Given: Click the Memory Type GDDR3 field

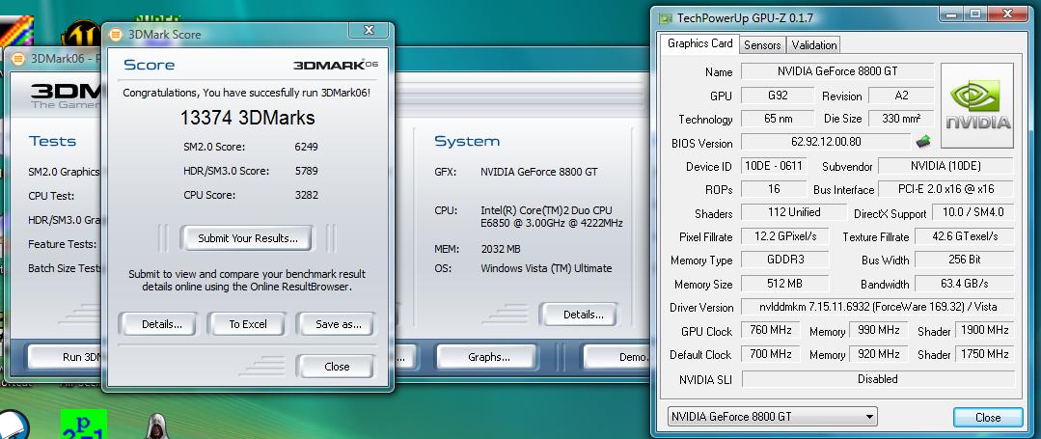Looking at the screenshot, I should 784,260.
